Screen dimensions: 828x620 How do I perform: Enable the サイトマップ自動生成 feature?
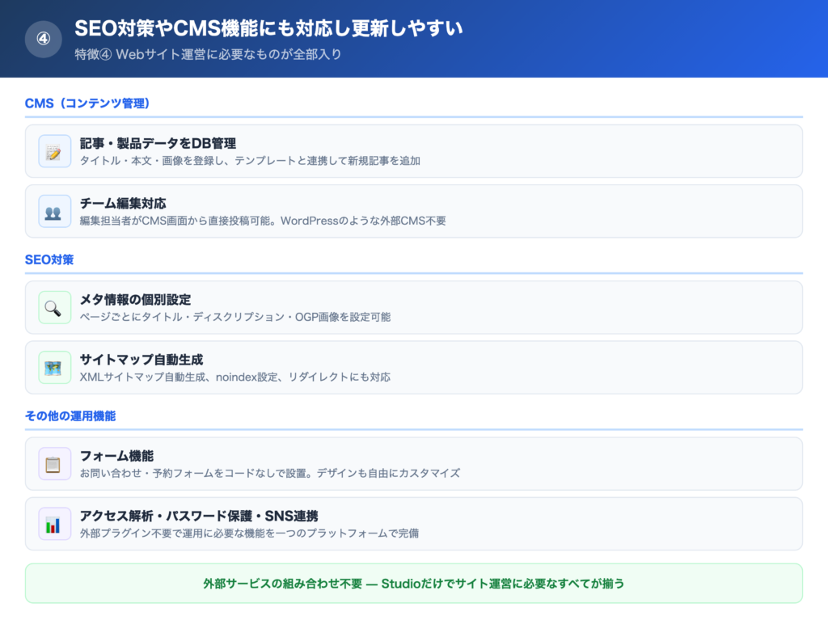414,367
